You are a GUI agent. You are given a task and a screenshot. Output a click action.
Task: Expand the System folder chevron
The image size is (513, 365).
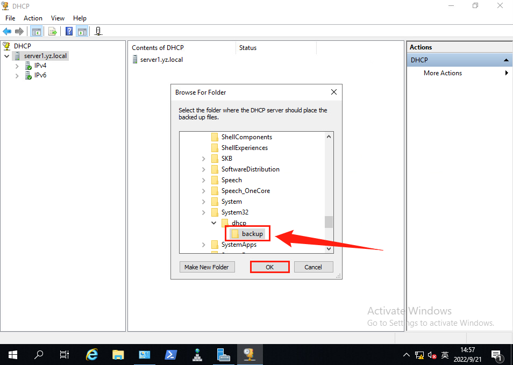coord(203,202)
